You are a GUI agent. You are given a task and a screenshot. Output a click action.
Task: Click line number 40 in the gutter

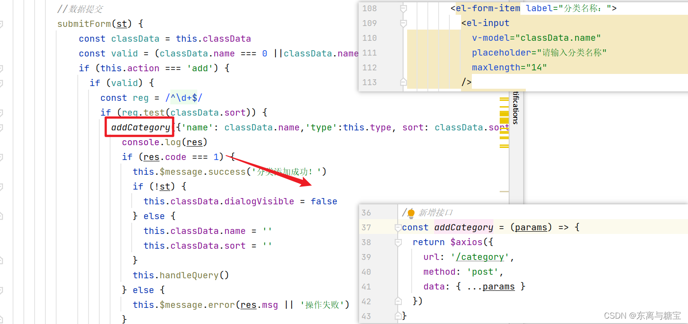coord(366,272)
